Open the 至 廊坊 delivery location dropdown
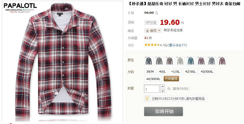Viewport: 244px width, 124px height. [x=153, y=31]
